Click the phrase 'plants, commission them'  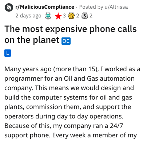click(x=43, y=107)
